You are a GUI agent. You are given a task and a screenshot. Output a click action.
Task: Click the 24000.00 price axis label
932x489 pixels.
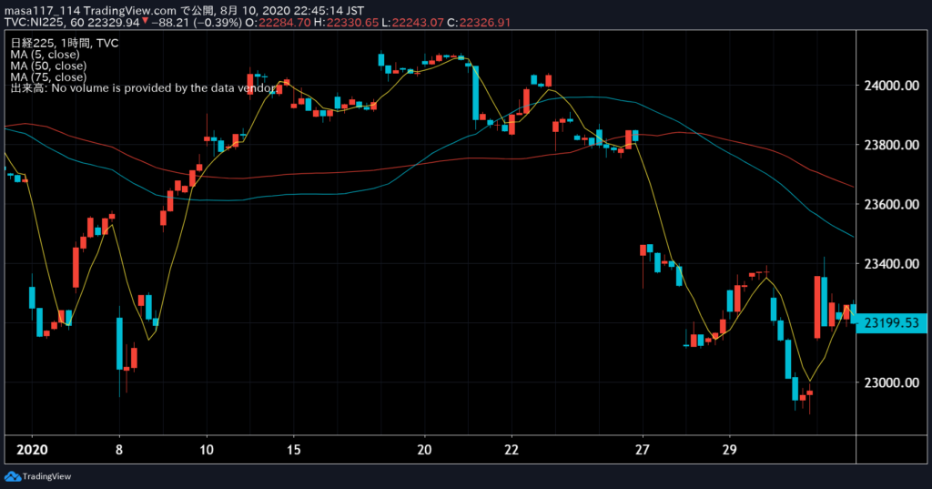coord(891,86)
